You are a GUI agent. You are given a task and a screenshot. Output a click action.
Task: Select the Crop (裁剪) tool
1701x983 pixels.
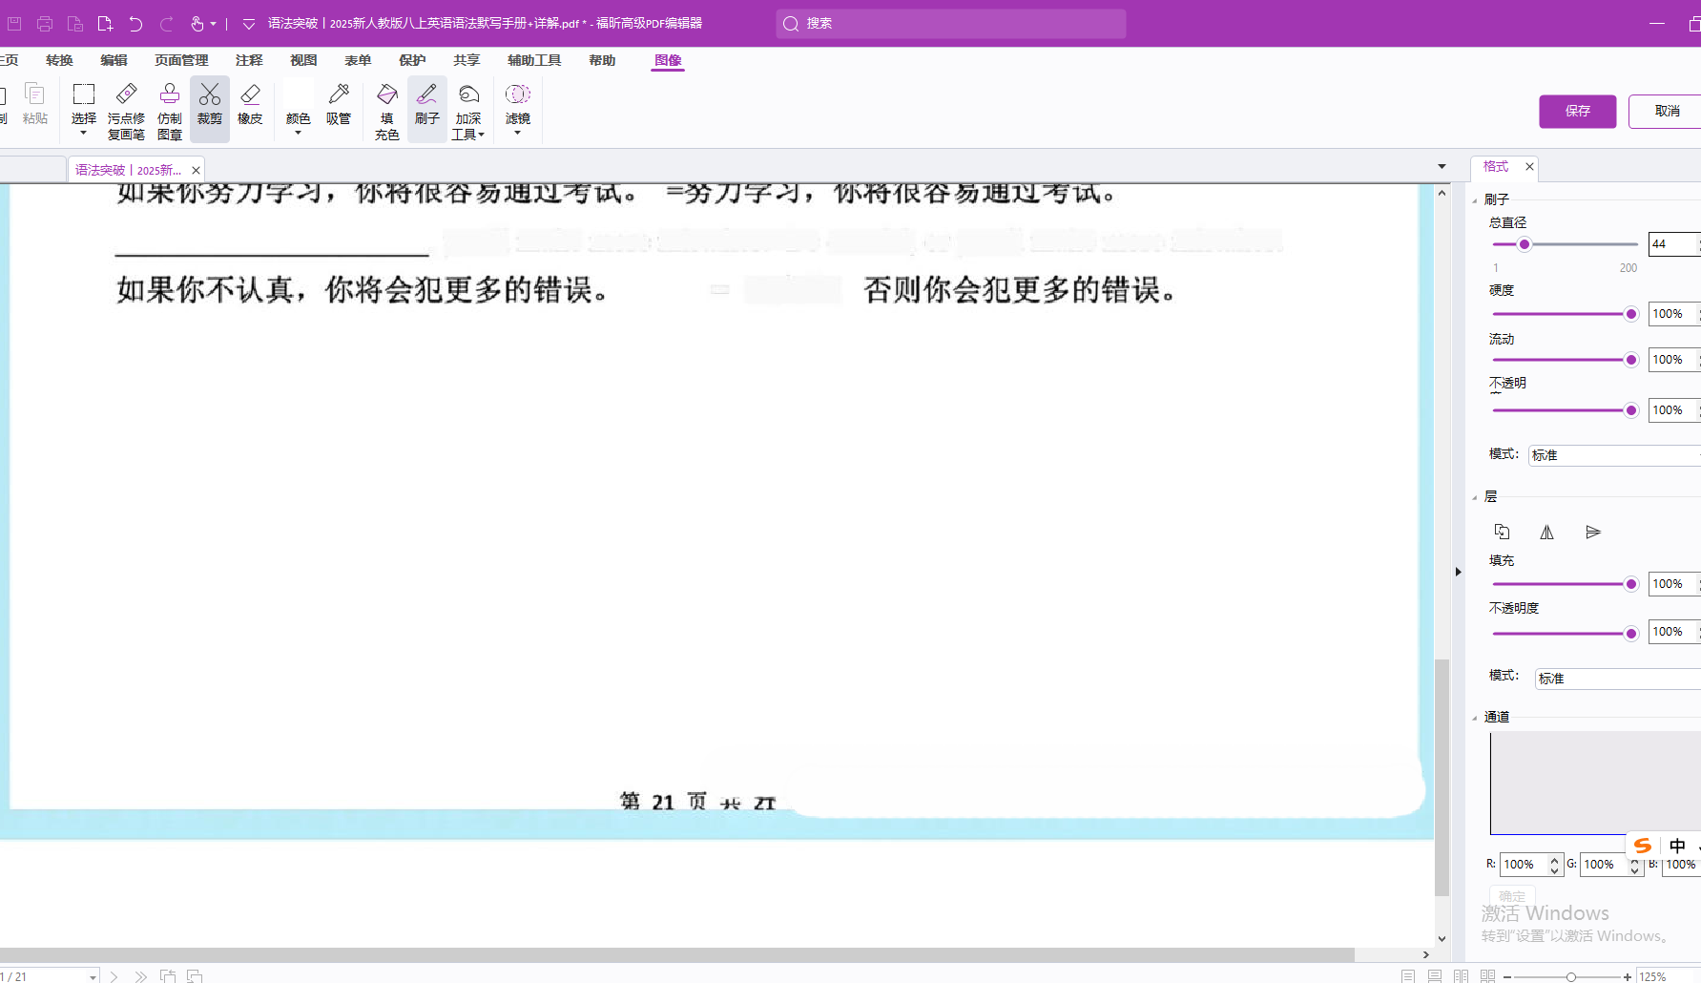pos(210,105)
